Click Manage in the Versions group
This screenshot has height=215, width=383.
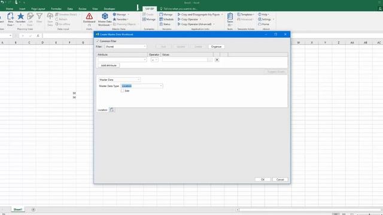166,14
